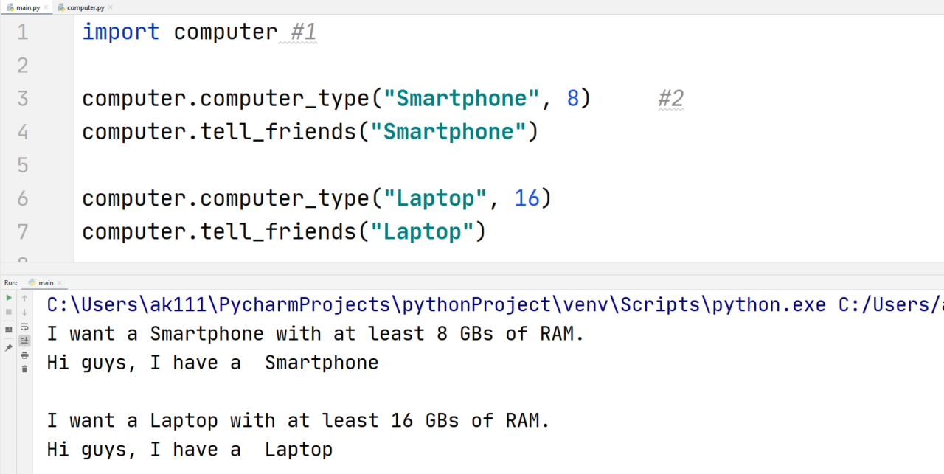The height and width of the screenshot is (474, 944).
Task: Close the computer.py editor tab
Action: pyautogui.click(x=111, y=7)
